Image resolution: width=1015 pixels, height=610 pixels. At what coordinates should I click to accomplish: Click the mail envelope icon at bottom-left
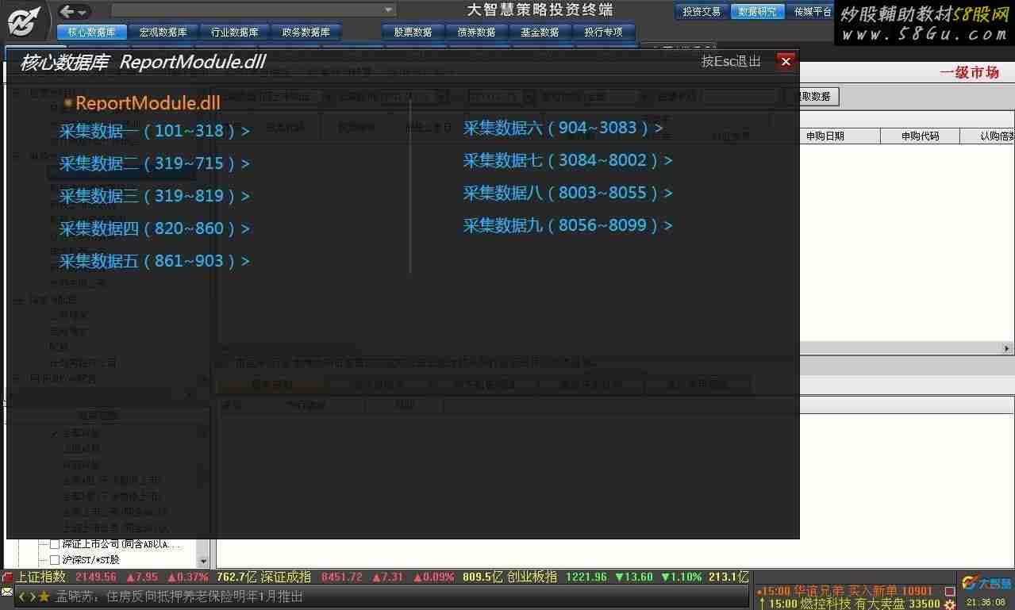(7, 593)
